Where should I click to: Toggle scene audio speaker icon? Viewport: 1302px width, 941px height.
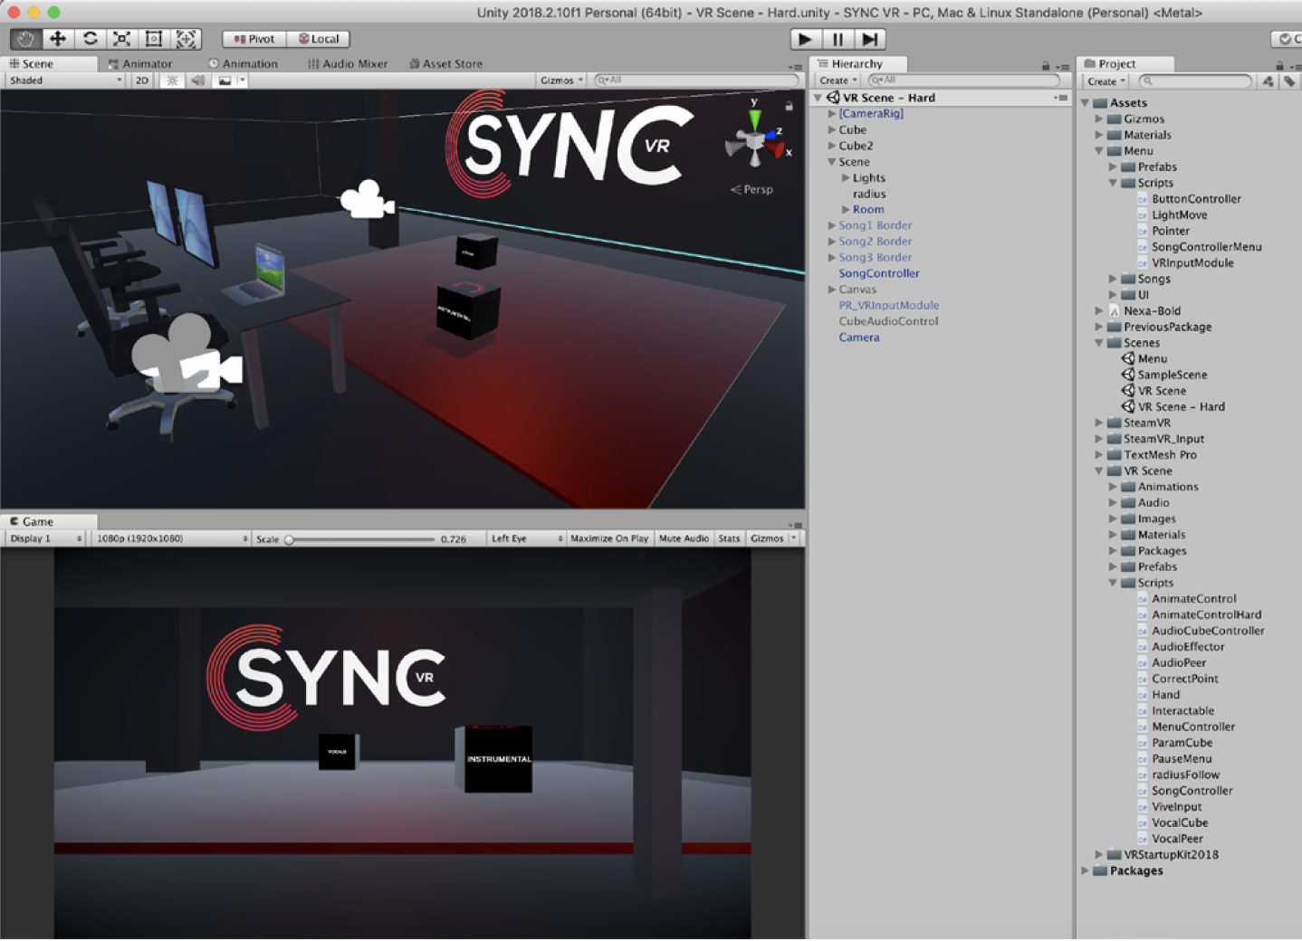[198, 81]
